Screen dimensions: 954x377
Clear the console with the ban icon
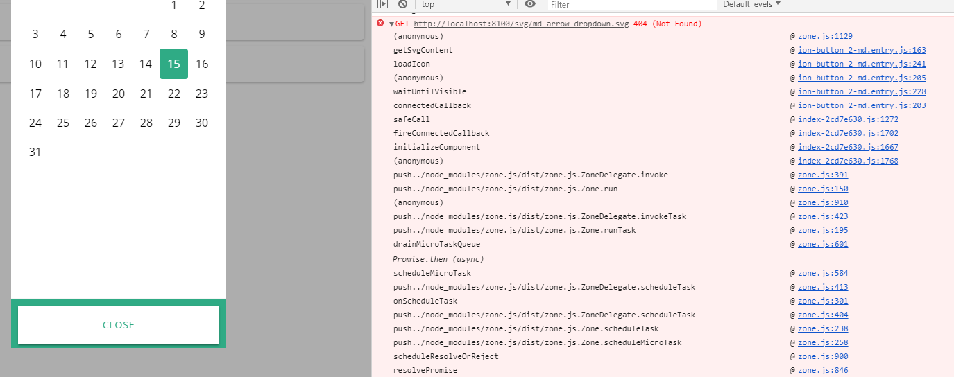pos(402,4)
